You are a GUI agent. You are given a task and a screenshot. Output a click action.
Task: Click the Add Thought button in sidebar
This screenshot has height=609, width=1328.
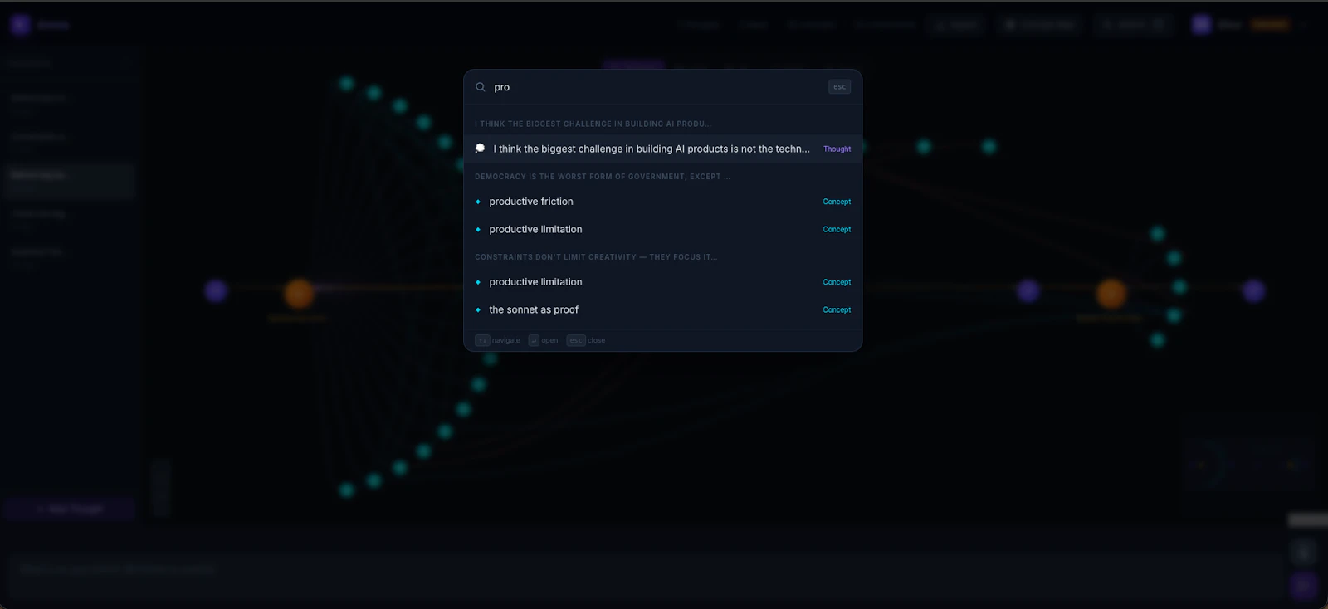[x=69, y=509]
